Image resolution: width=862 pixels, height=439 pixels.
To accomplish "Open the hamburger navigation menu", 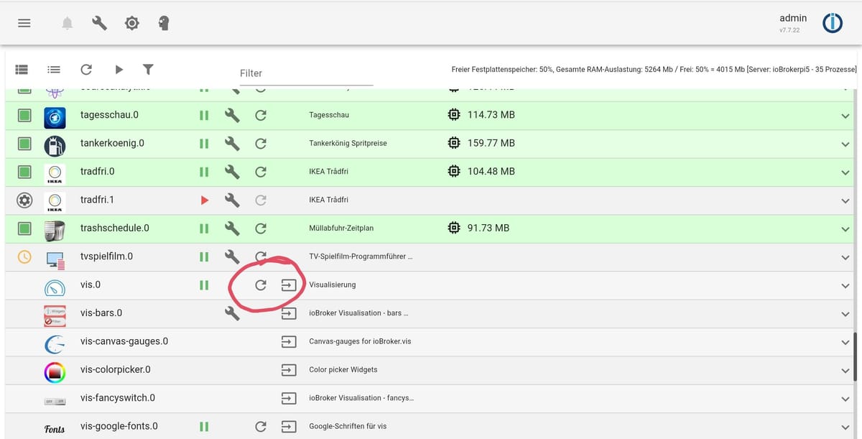I will click(x=24, y=22).
